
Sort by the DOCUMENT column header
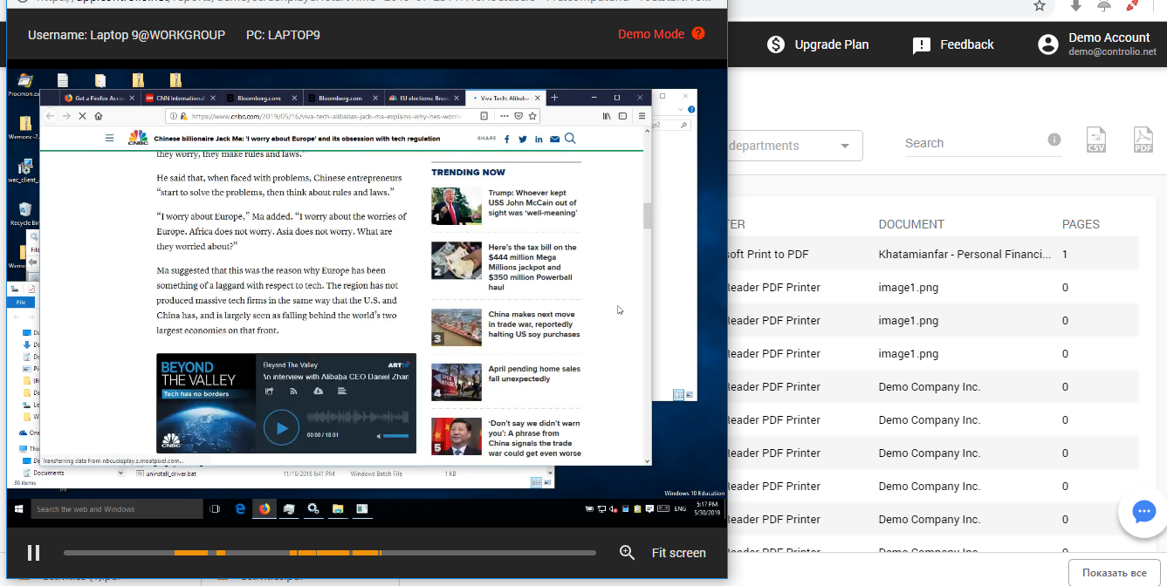[911, 224]
